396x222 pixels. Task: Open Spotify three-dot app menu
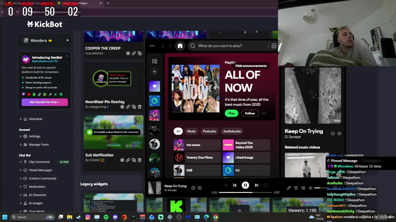coord(152,46)
